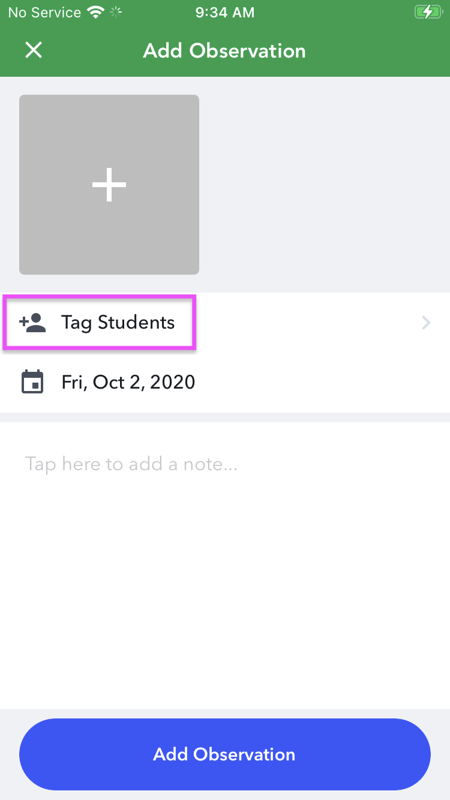Select the gray photo placeholder thumbnail

coord(109,185)
